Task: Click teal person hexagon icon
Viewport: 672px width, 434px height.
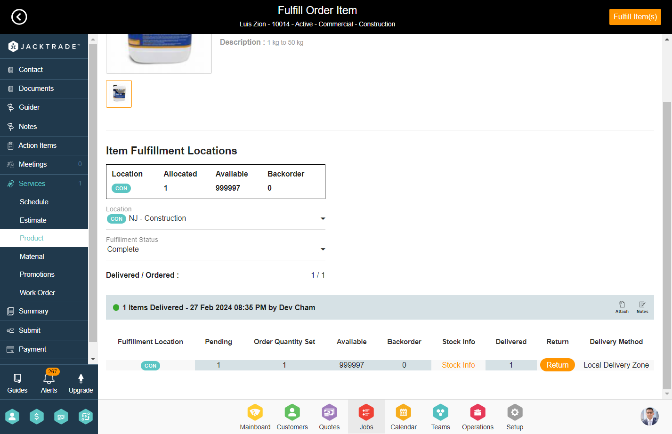Action: click(x=12, y=417)
